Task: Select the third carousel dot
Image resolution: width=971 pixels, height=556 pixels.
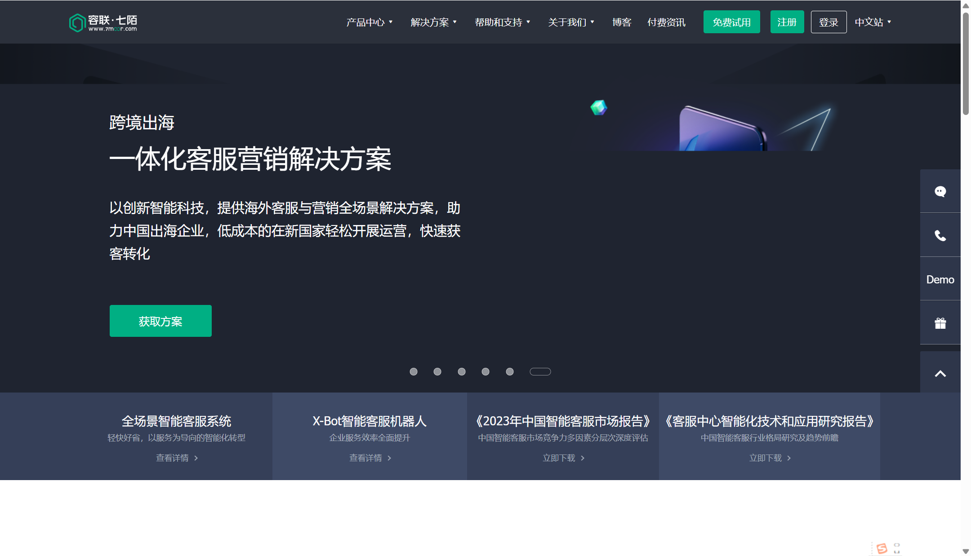Action: [x=461, y=371]
